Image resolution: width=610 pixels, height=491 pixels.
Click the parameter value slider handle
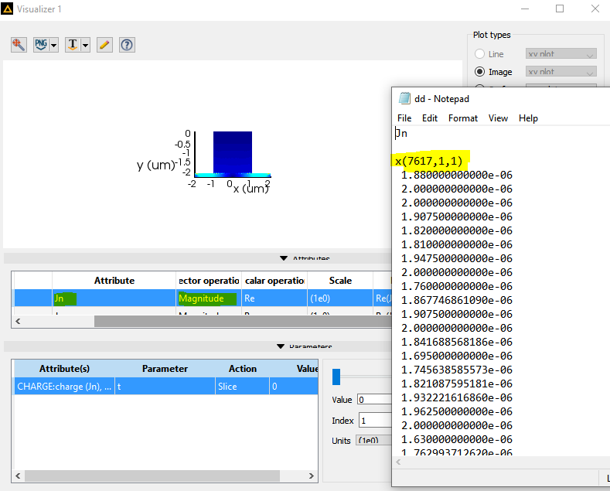[x=336, y=377]
